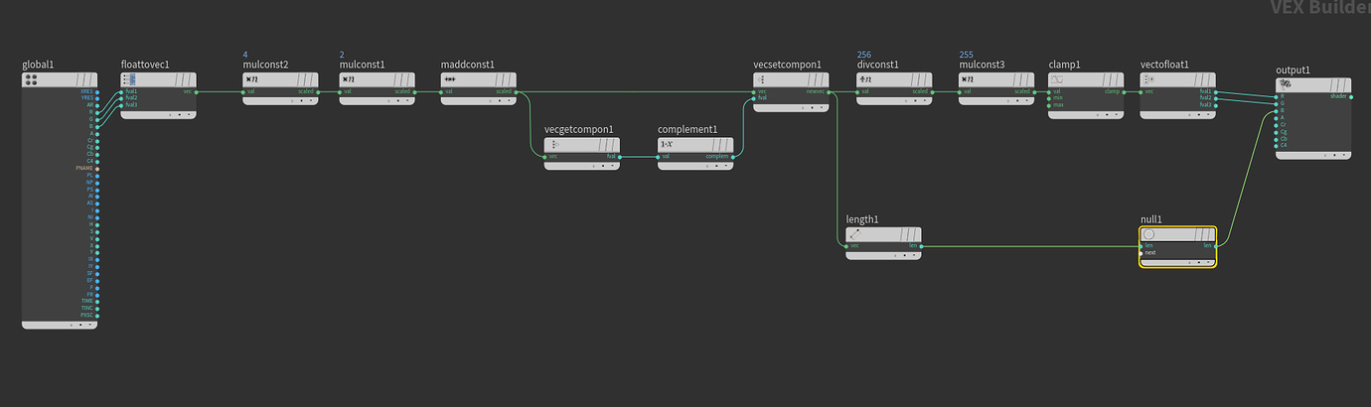Select the vecgetcompon1 name label
The image size is (1371, 407).
pos(579,129)
